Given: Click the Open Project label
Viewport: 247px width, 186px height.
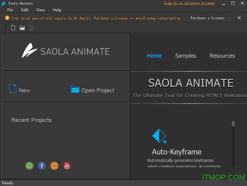Looking at the screenshot, I should pyautogui.click(x=97, y=90).
